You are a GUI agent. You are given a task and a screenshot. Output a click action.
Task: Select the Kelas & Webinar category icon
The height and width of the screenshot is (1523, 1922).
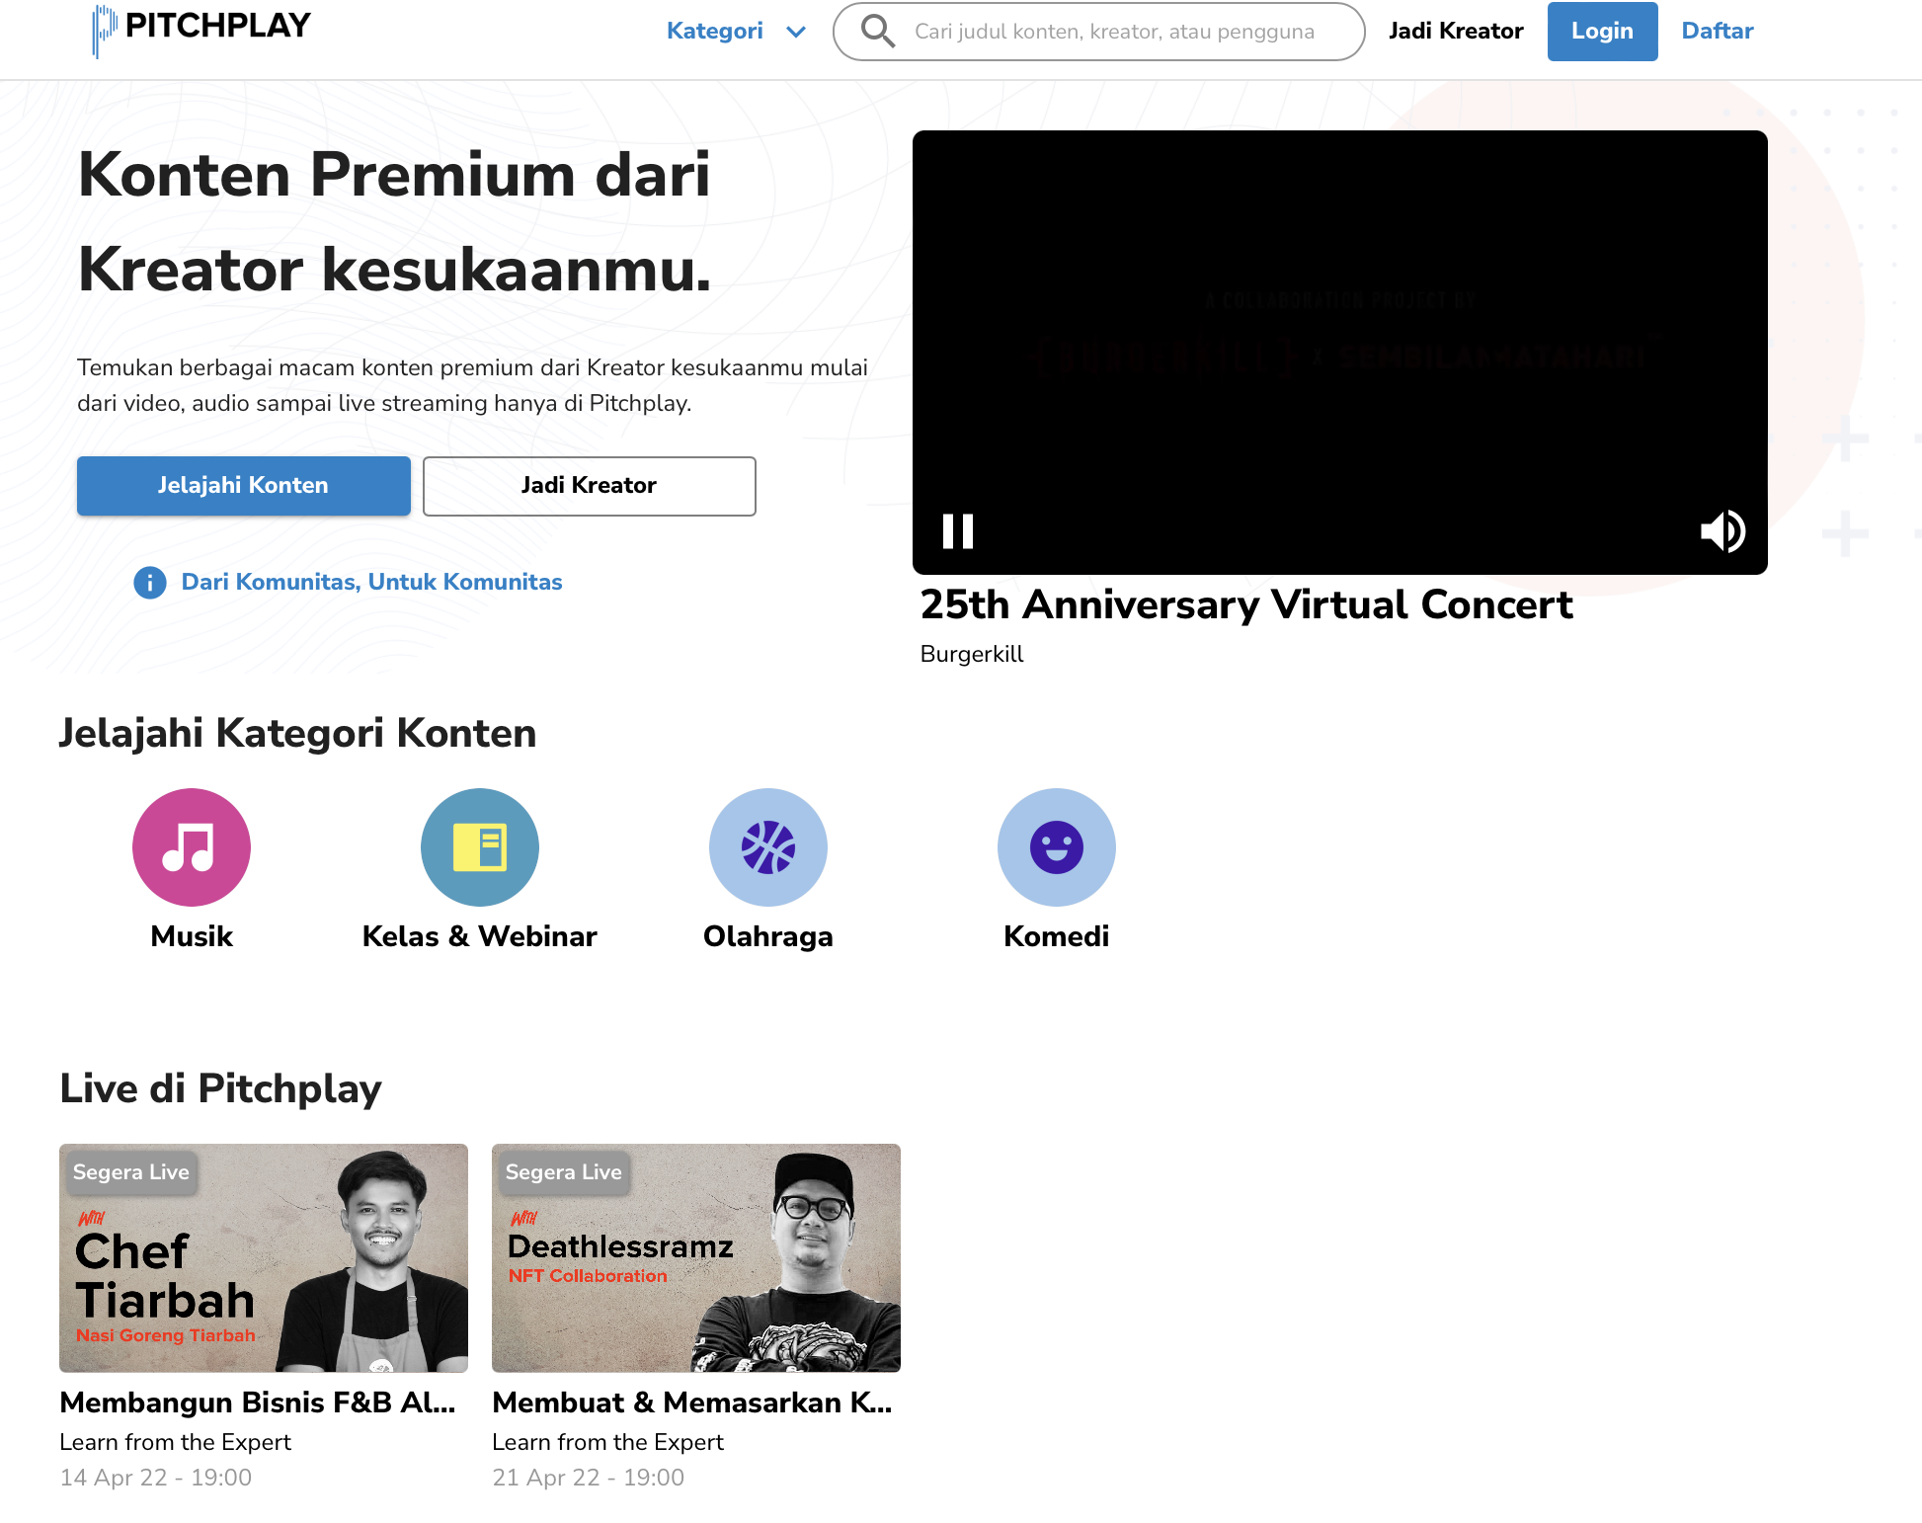tap(480, 847)
